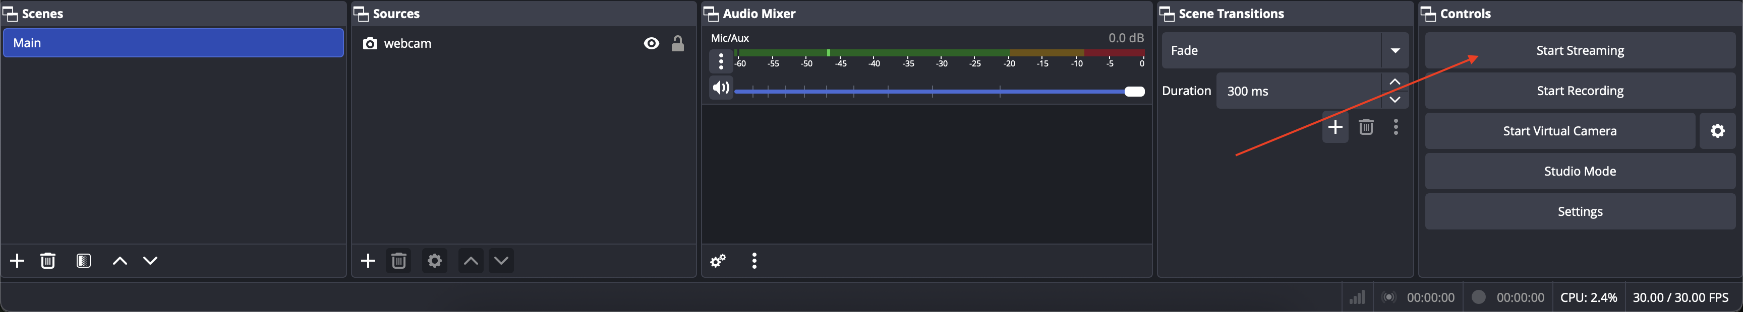Open advanced audio properties gears icon
Viewport: 1743px width, 312px height.
pyautogui.click(x=718, y=261)
